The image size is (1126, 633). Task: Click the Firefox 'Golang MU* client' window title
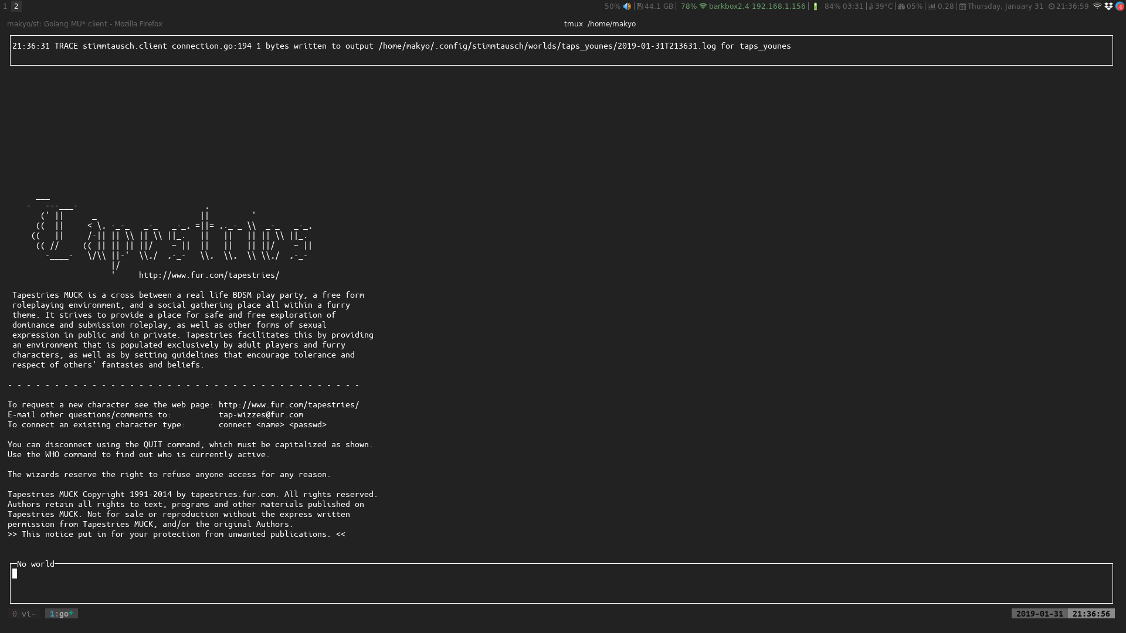point(84,24)
